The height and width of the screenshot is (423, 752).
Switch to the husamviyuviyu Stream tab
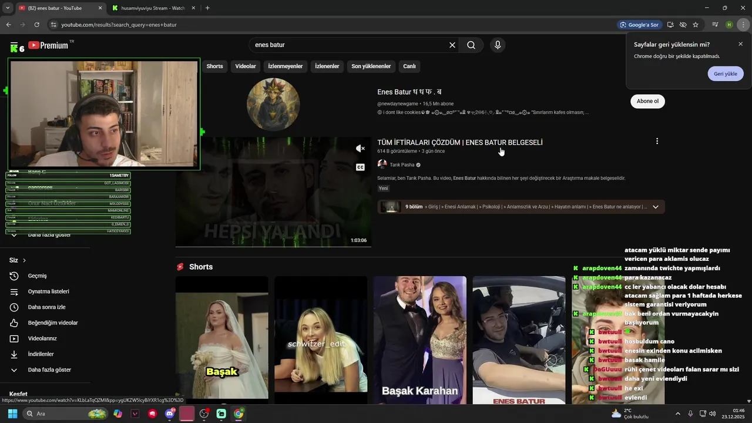pos(154,8)
